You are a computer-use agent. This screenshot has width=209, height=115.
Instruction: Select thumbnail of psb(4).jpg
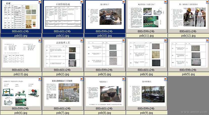tap(146, 53)
